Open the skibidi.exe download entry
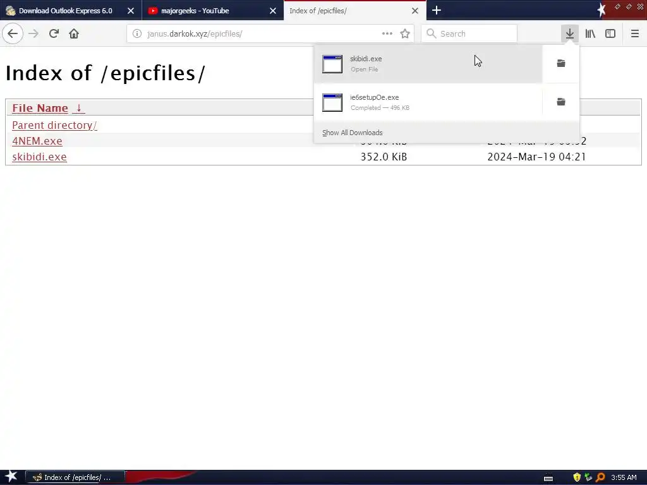Viewport: 647px width, 485px height. coord(428,64)
